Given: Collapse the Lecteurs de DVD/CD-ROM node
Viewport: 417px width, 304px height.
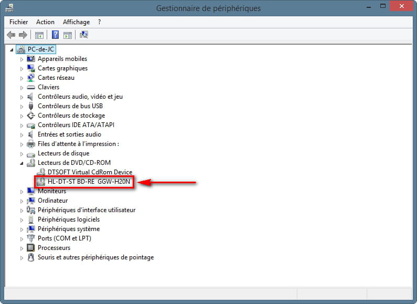Looking at the screenshot, I should click(22, 163).
